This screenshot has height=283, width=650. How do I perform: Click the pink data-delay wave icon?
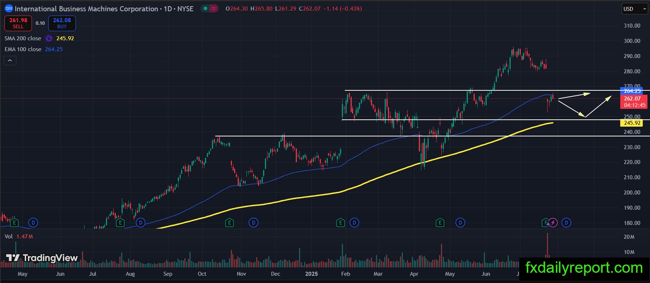click(214, 8)
